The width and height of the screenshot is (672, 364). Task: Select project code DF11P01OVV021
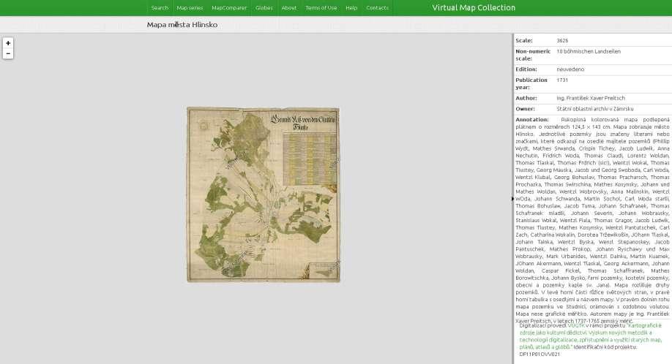540,354
